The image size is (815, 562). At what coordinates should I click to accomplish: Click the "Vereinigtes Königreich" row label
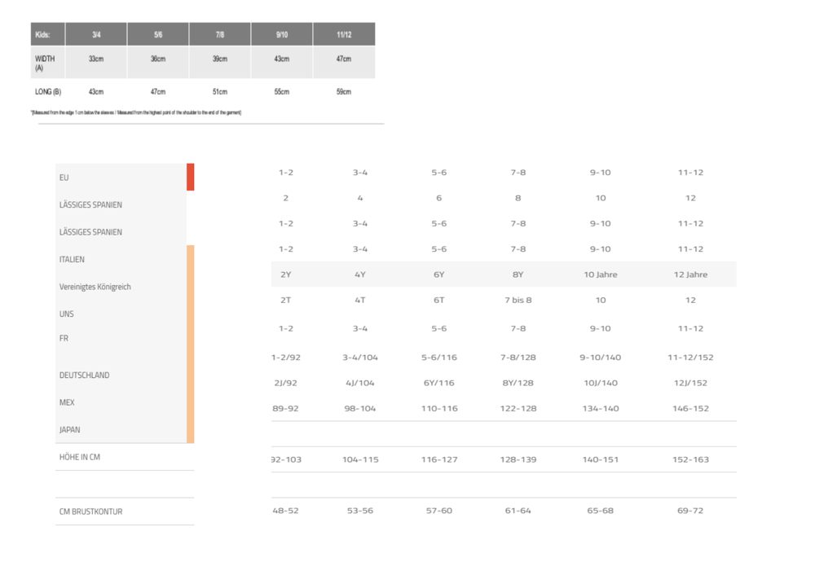coord(95,287)
